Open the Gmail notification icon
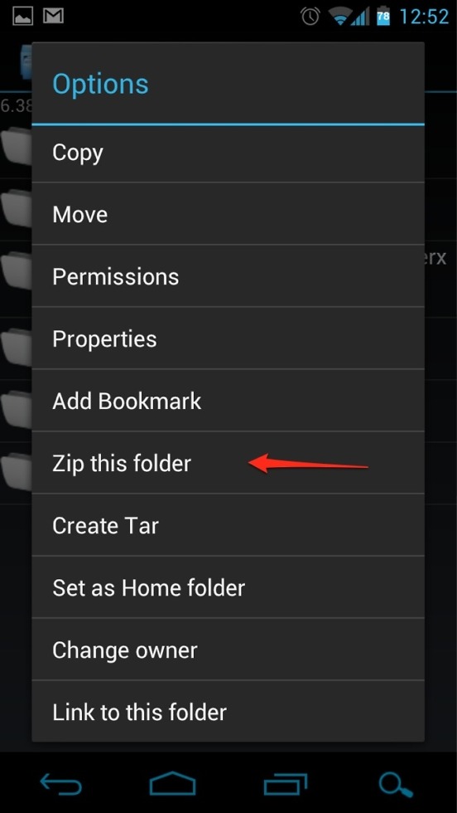The width and height of the screenshot is (457, 813). [x=53, y=16]
